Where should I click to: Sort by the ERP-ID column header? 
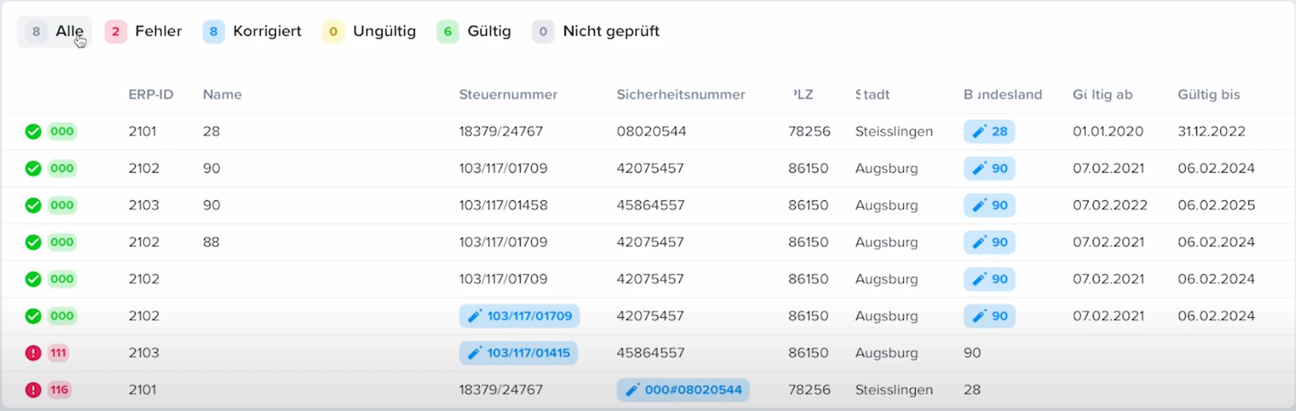point(151,95)
